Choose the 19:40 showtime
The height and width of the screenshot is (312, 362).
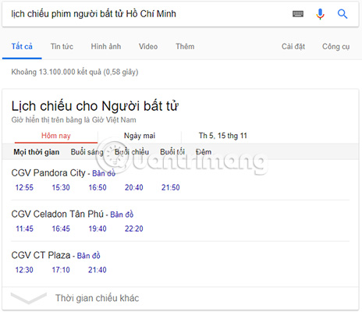pos(98,229)
